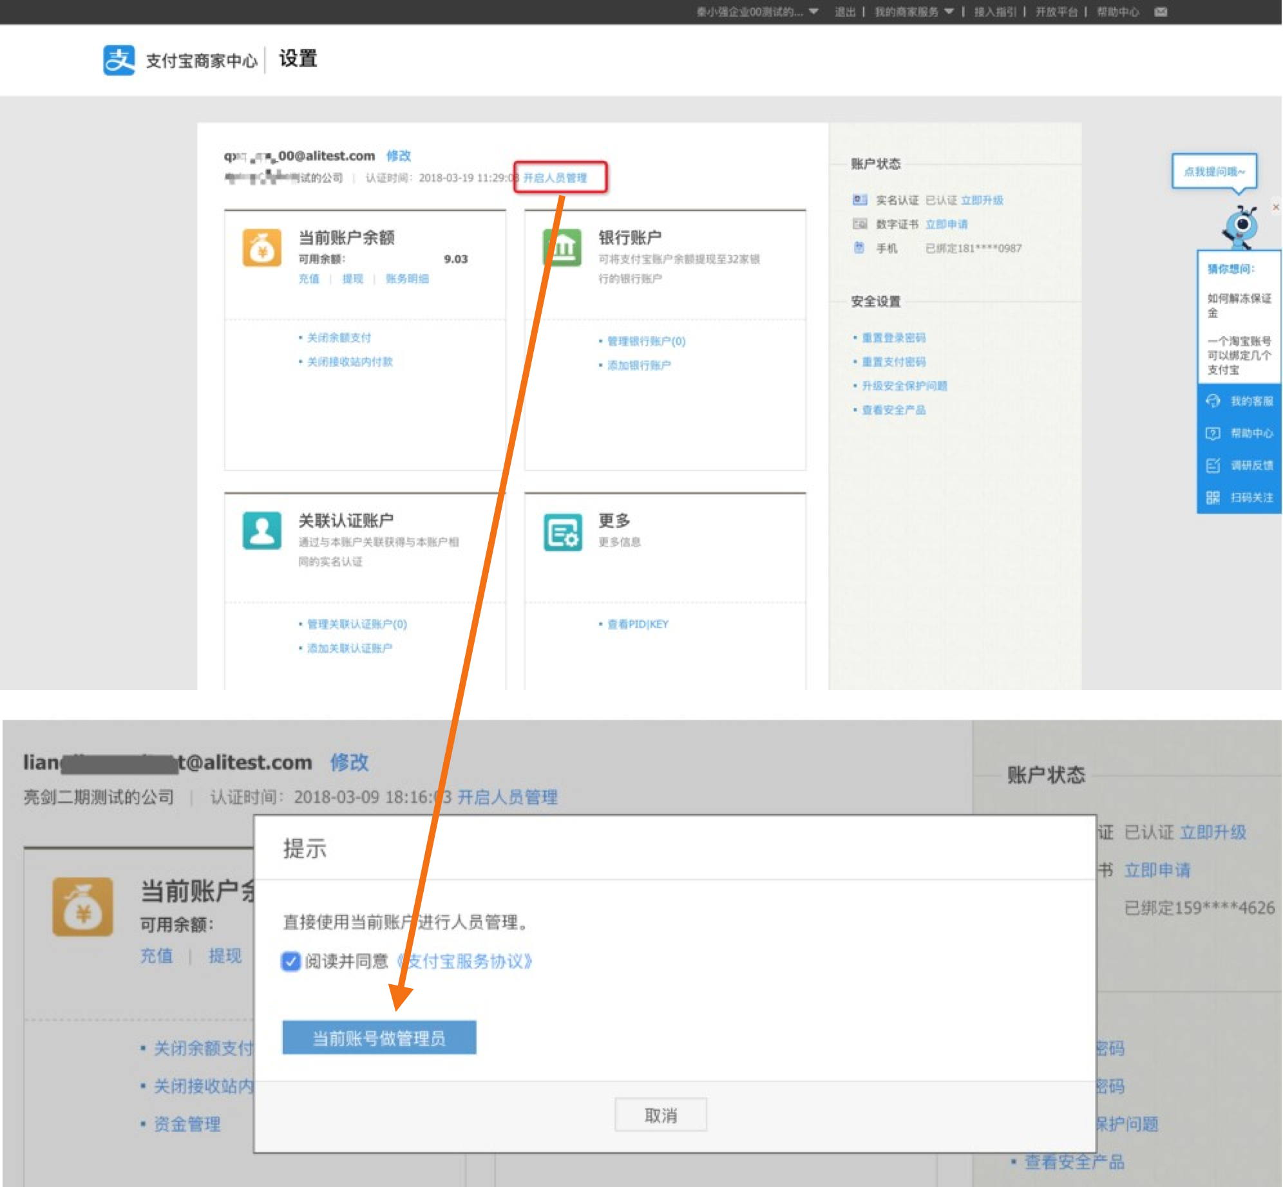Click 充值 link in dimmed lower page
The width and height of the screenshot is (1283, 1187).
[157, 956]
